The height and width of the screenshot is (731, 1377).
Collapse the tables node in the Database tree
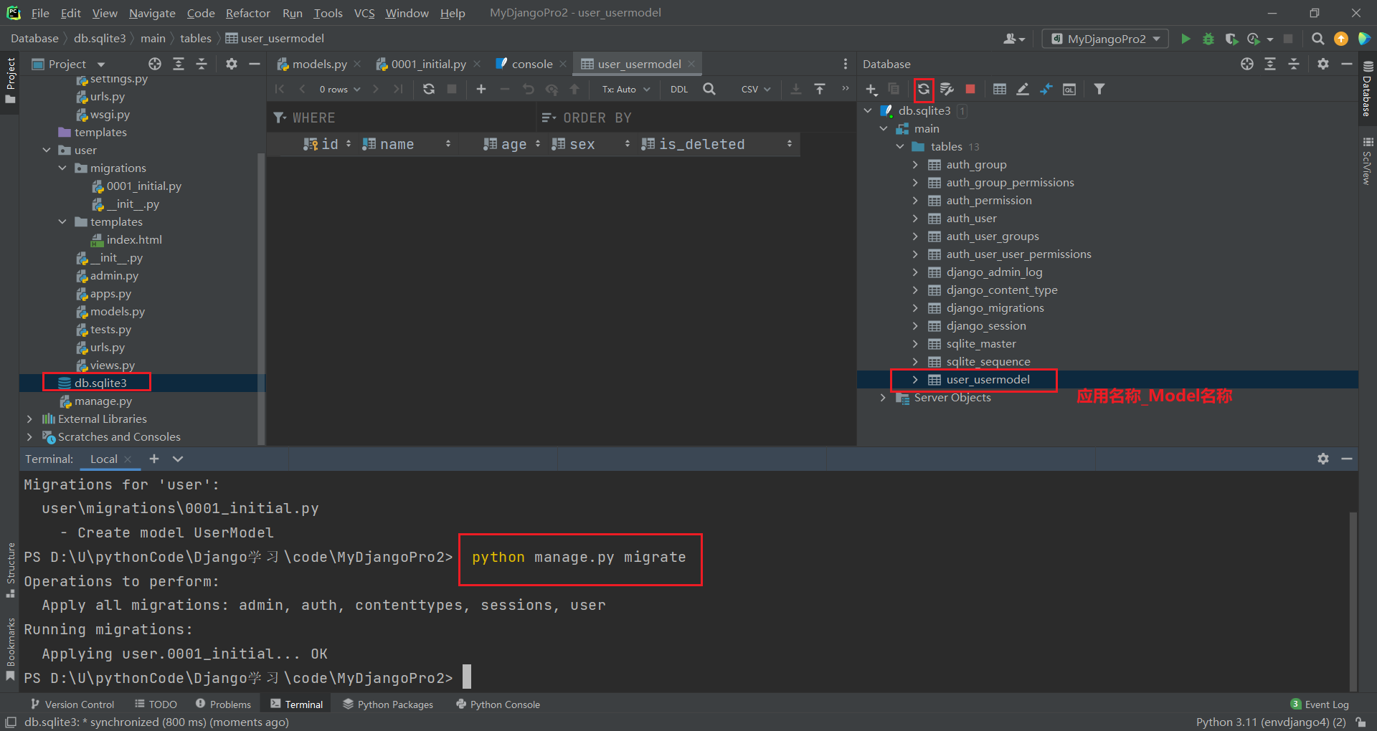900,146
